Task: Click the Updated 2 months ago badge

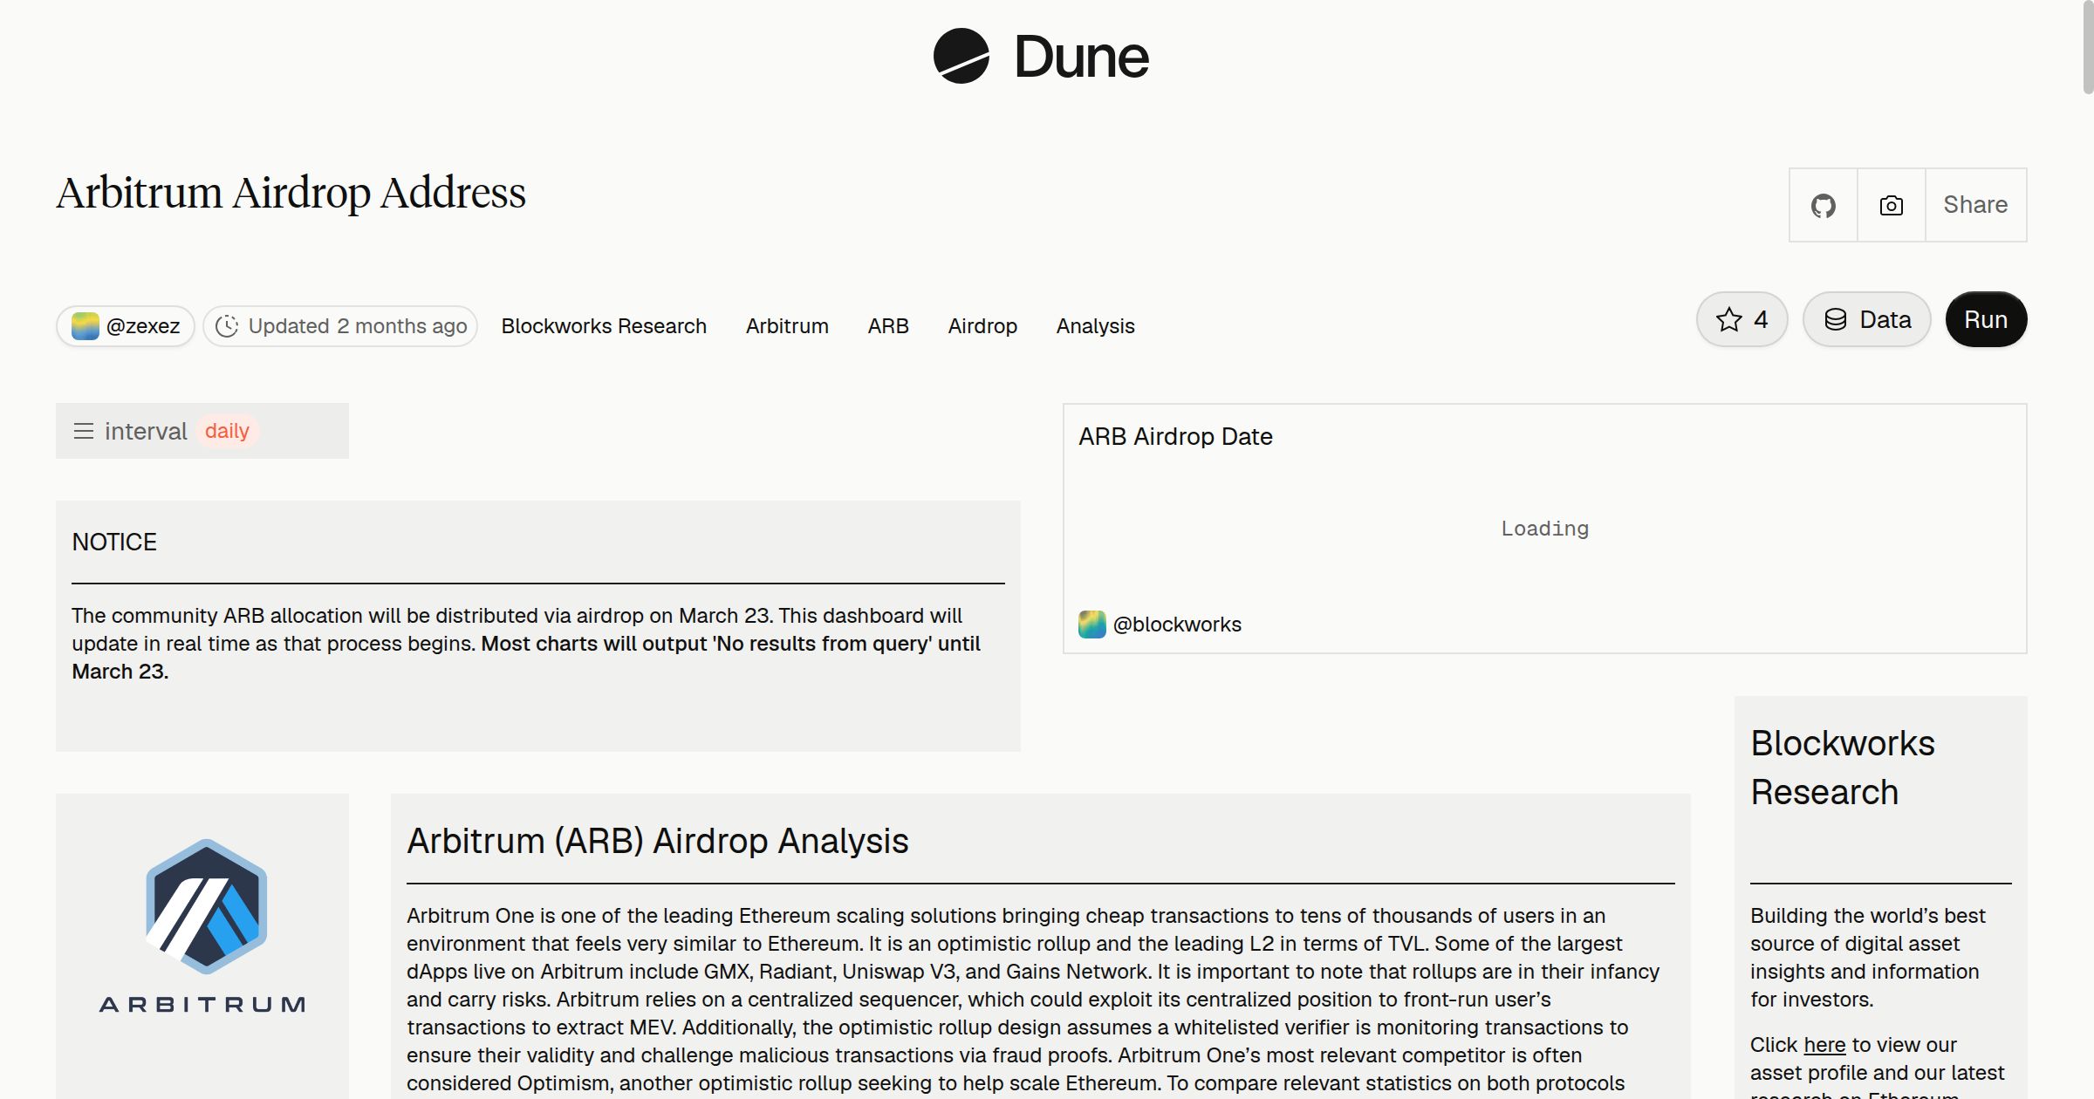Action: click(340, 326)
